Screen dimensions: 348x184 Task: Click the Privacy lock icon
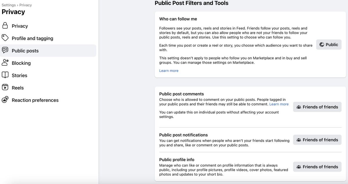click(x=5, y=25)
